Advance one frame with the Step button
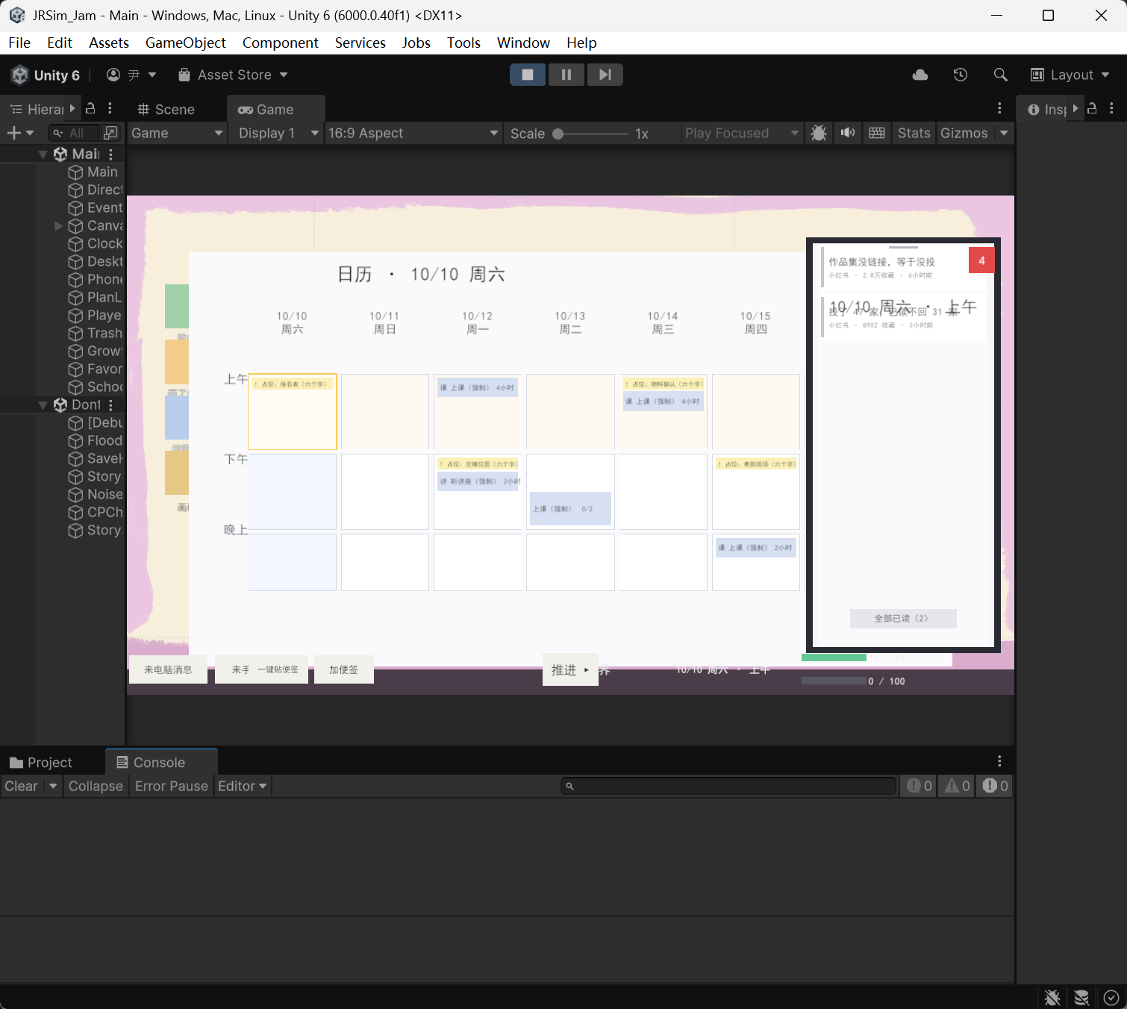This screenshot has width=1127, height=1009. [x=605, y=75]
